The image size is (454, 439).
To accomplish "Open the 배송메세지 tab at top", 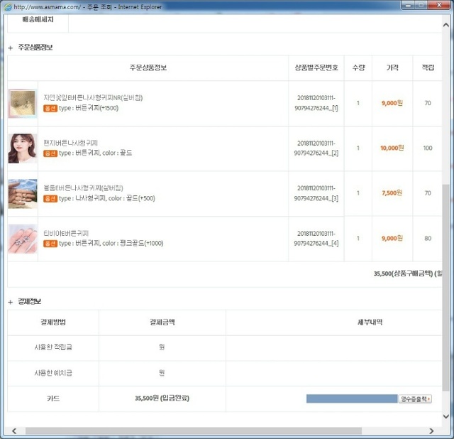I will coord(38,20).
